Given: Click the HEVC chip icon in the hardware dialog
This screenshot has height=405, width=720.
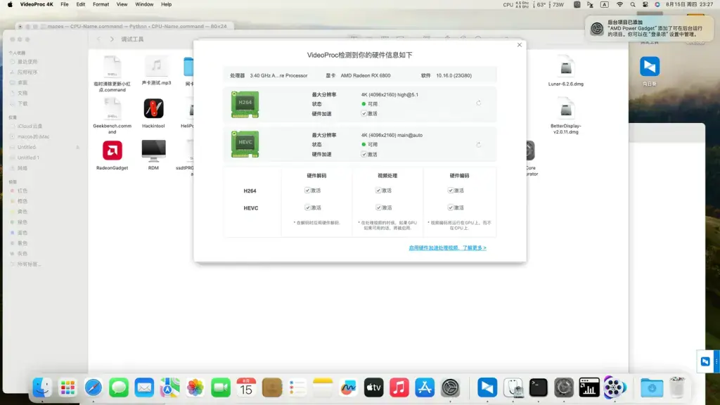Looking at the screenshot, I should click(245, 144).
